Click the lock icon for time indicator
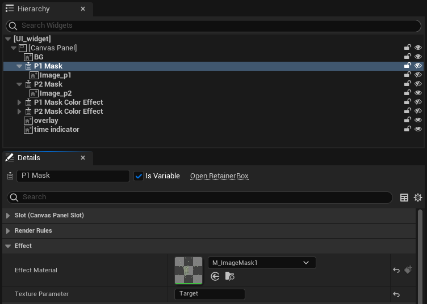 pyautogui.click(x=407, y=129)
